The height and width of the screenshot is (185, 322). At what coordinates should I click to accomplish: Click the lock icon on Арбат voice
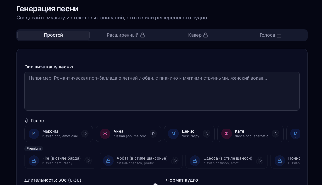108,161
